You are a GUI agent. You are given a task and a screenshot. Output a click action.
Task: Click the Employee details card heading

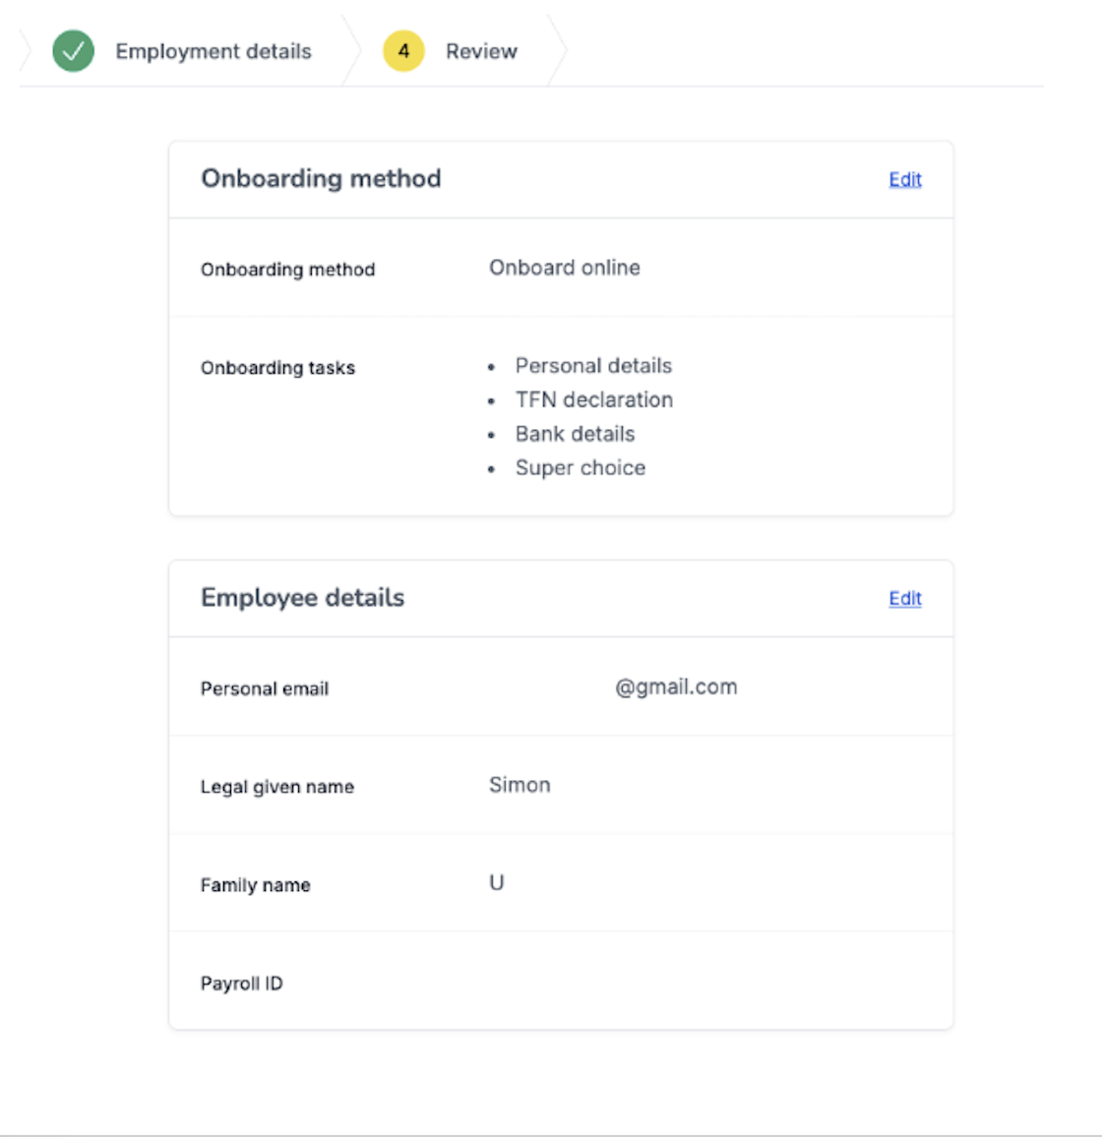point(302,597)
